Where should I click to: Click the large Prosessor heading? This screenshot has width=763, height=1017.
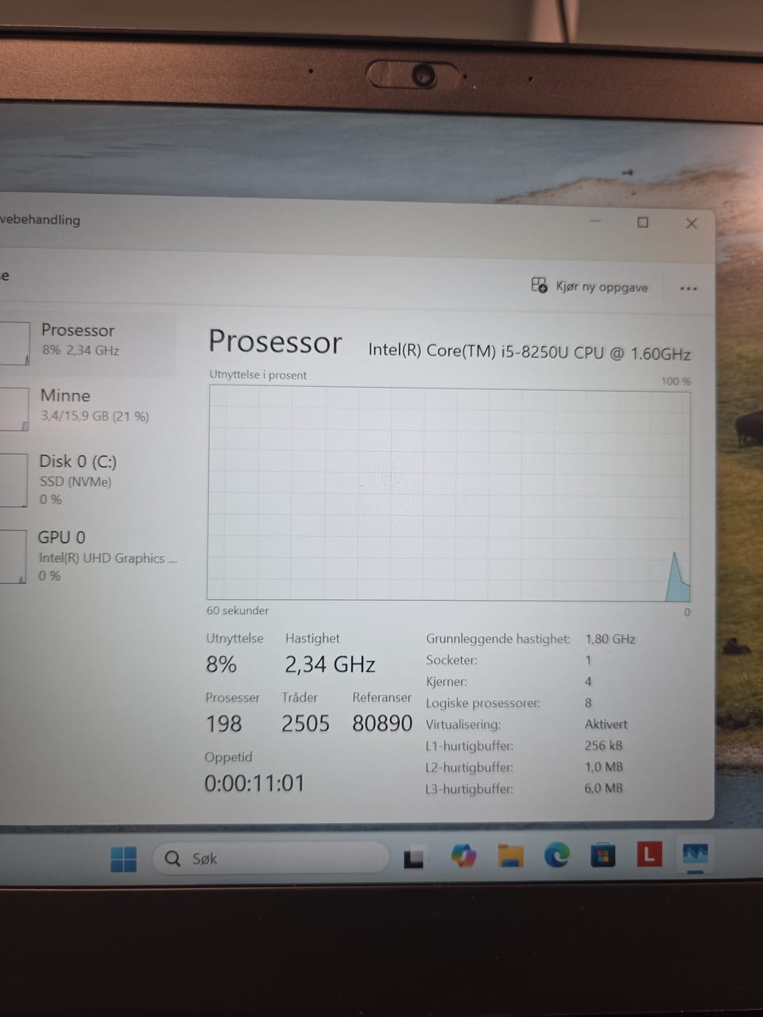(275, 342)
